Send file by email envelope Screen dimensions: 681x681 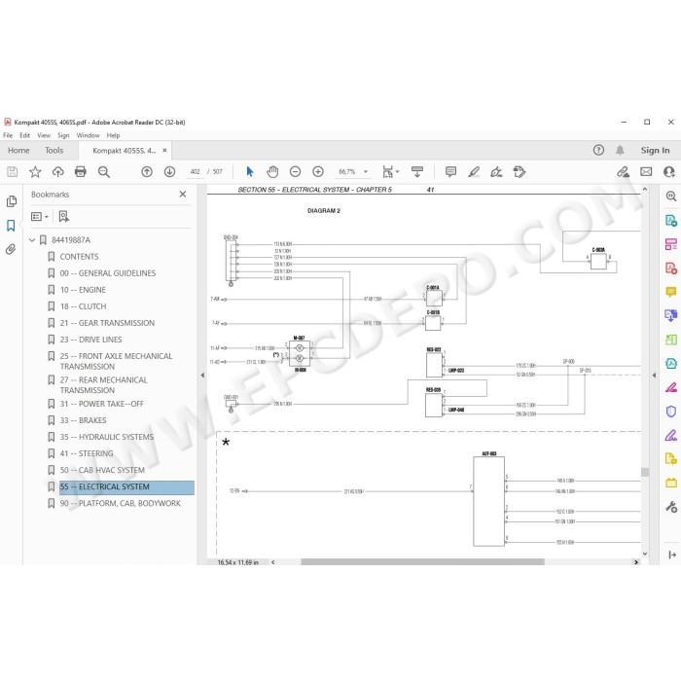tap(646, 172)
